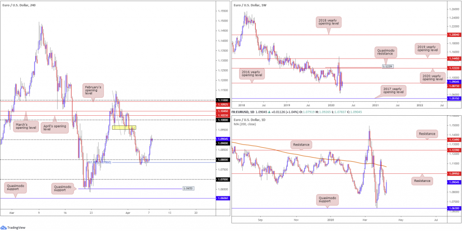The height and width of the screenshot is (231, 462).
Task: Select the yellow highlighted zone rectangle
Action: (x=124, y=128)
